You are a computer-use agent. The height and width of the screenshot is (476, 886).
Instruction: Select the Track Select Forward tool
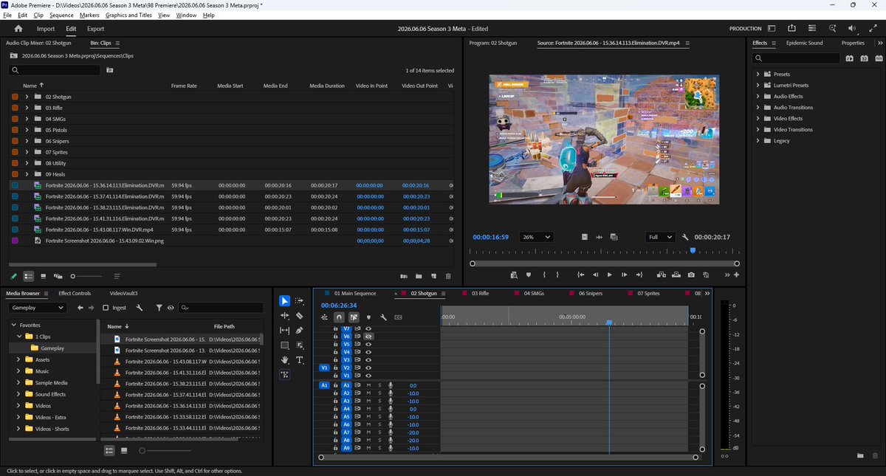point(300,300)
